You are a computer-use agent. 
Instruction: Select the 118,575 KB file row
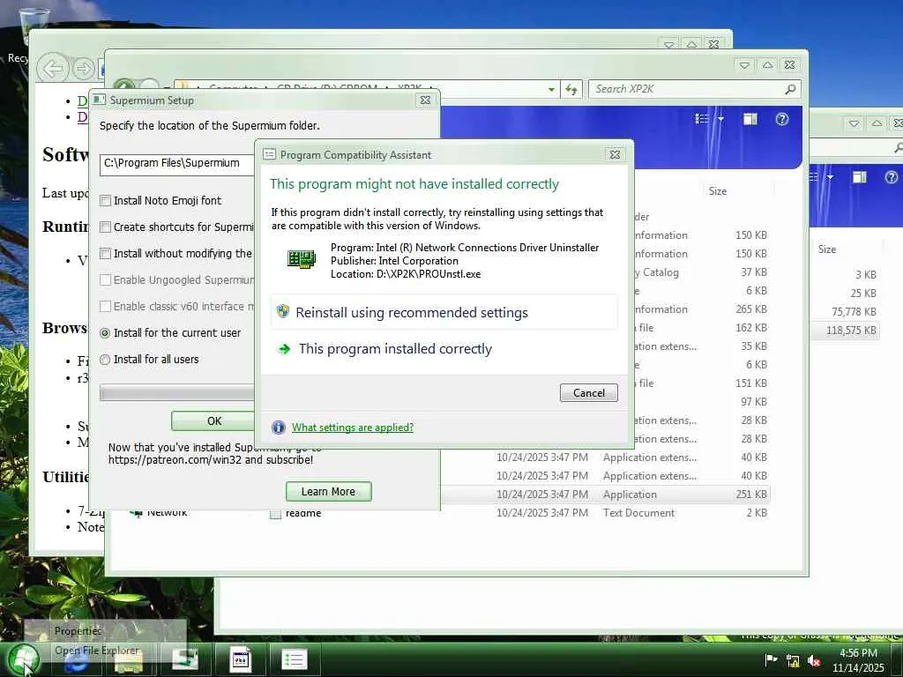pyautogui.click(x=845, y=331)
